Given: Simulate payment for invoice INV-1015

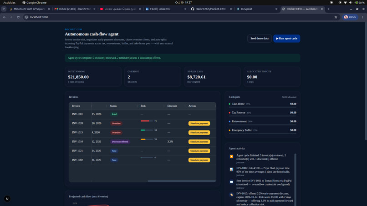Looking at the screenshot, I should (199, 133).
